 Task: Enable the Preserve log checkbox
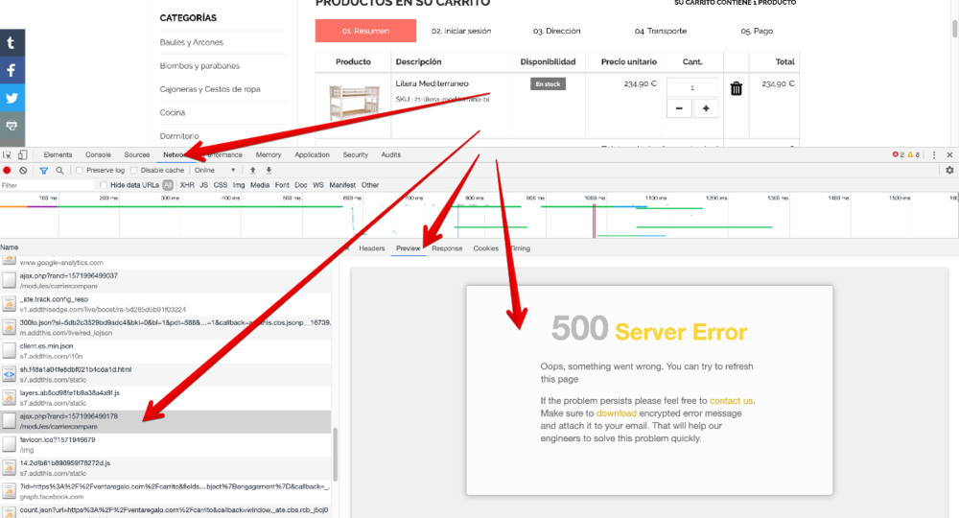(x=81, y=170)
